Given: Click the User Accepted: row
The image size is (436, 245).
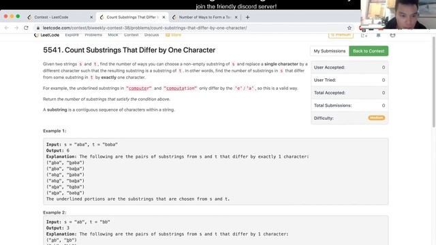Looking at the screenshot, I should pyautogui.click(x=349, y=67).
